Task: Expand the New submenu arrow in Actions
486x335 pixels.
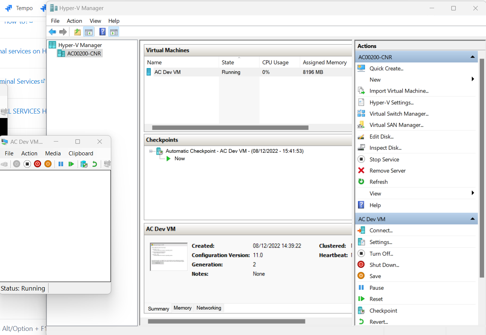Action: [473, 79]
